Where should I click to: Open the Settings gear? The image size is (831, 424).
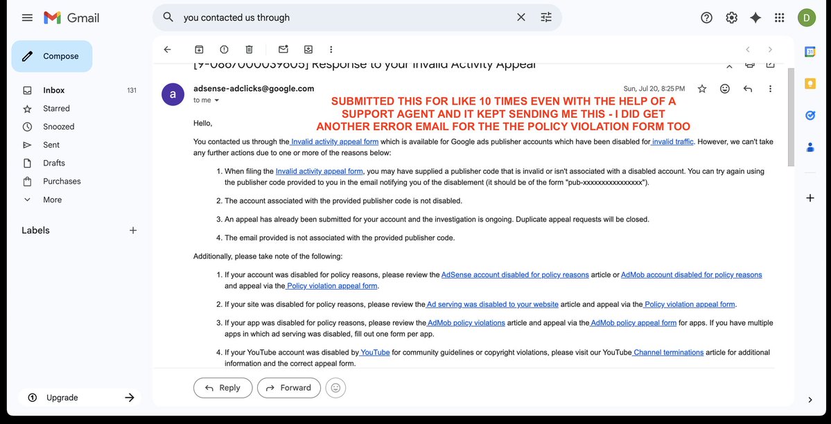pyautogui.click(x=731, y=17)
